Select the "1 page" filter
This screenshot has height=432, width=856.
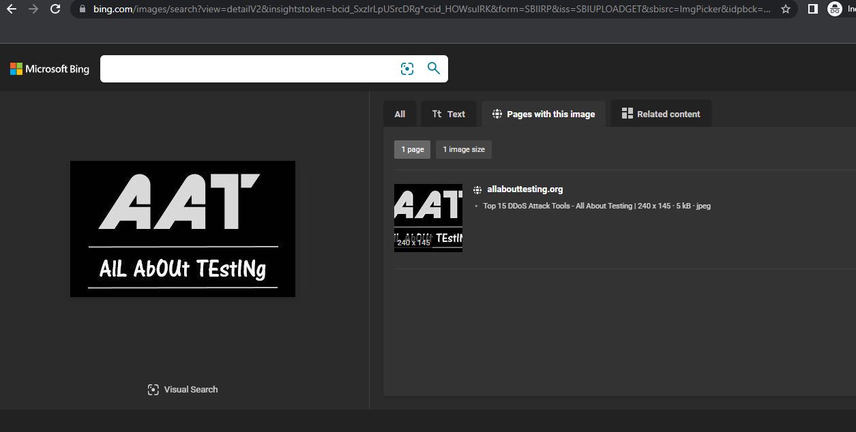pos(412,149)
